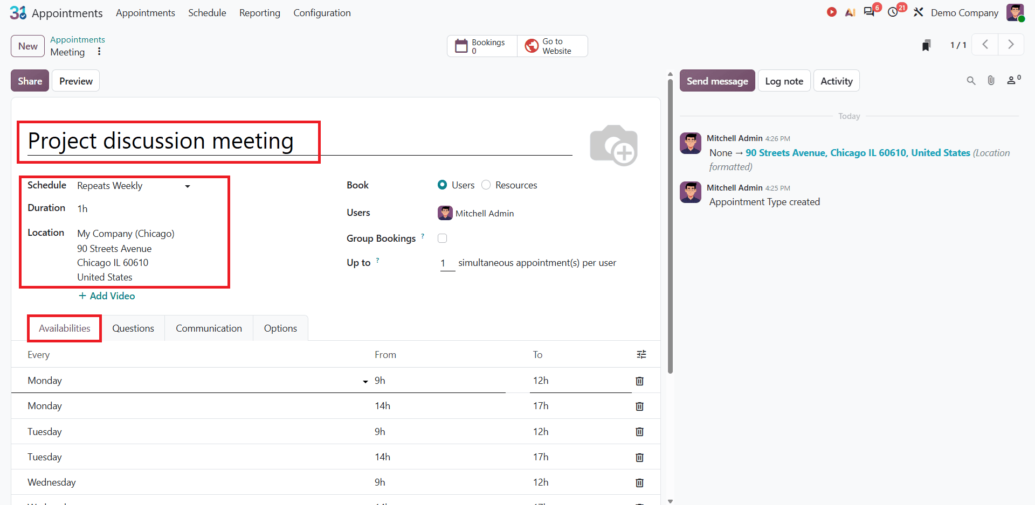
Task: Upload appointment image via camera icon
Action: pyautogui.click(x=614, y=145)
